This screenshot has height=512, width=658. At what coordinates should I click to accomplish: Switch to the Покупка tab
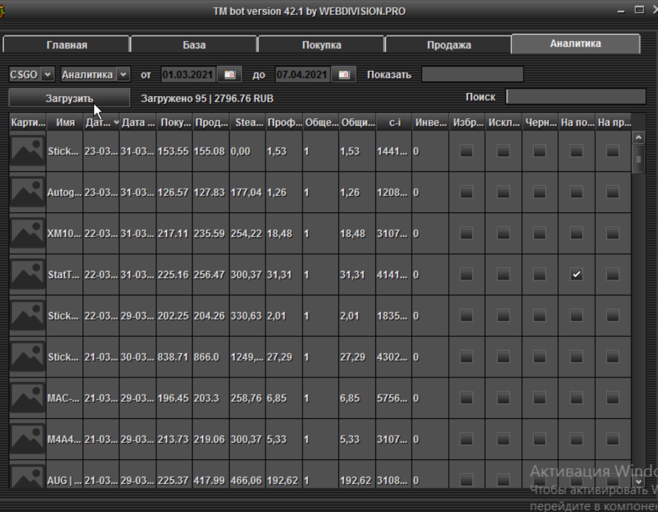321,45
